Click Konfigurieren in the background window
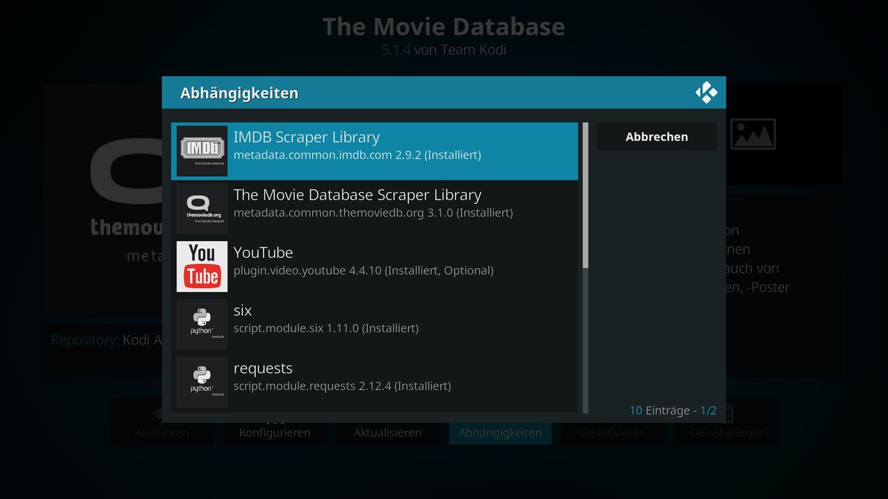The image size is (888, 499). pos(275,432)
